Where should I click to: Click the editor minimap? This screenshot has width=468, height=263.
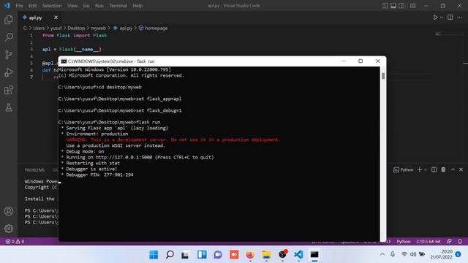(448, 34)
